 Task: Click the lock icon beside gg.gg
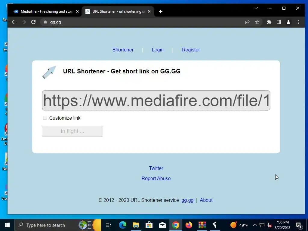pyautogui.click(x=45, y=22)
